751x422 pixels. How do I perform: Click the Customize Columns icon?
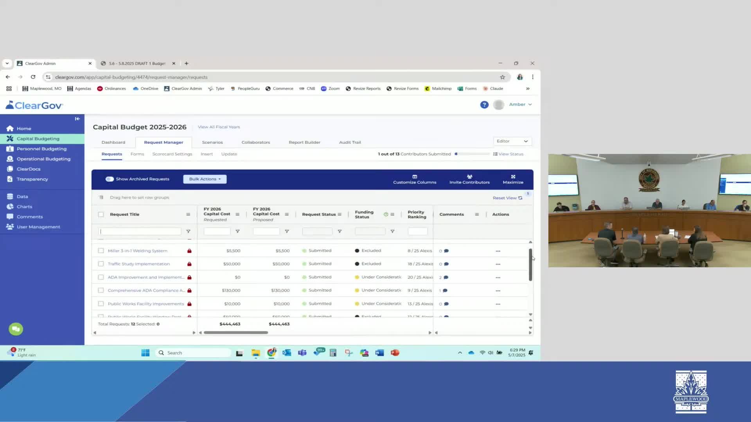[x=415, y=177]
